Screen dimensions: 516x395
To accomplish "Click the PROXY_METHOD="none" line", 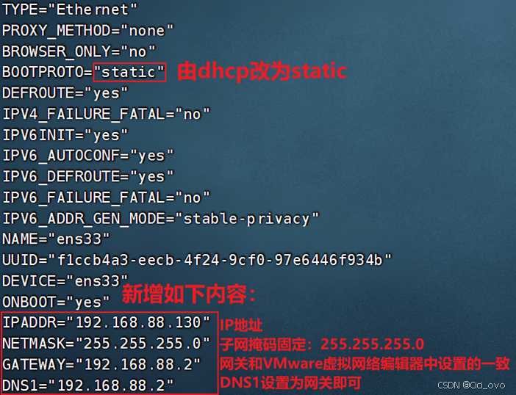I will click(x=87, y=31).
